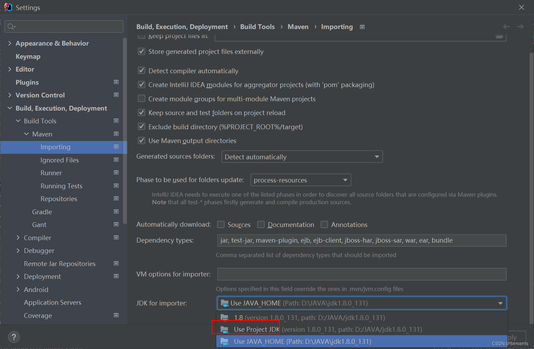Screen dimensions: 534x349
Task: Click the right panel vertical scrollbar
Action: [x=532, y=188]
